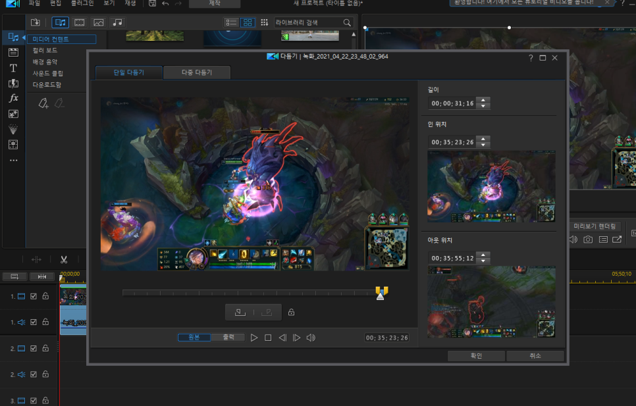Switch library to list view
The width and height of the screenshot is (636, 406).
(x=231, y=22)
